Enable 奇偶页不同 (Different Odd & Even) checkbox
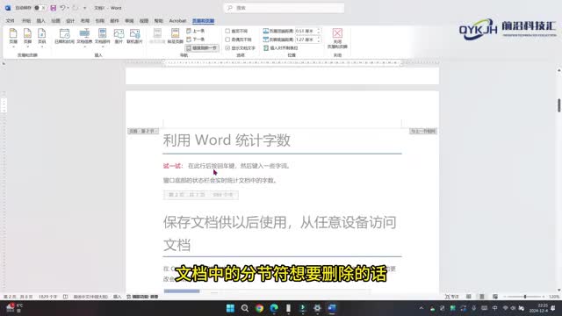562x316 pixels. tap(227, 39)
